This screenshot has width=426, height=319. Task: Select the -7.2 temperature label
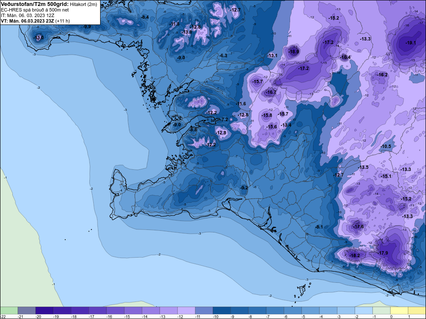click(x=225, y=120)
